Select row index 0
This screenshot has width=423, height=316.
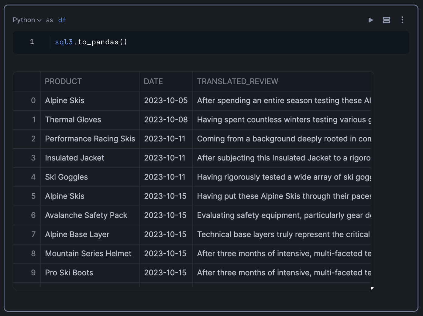33,101
